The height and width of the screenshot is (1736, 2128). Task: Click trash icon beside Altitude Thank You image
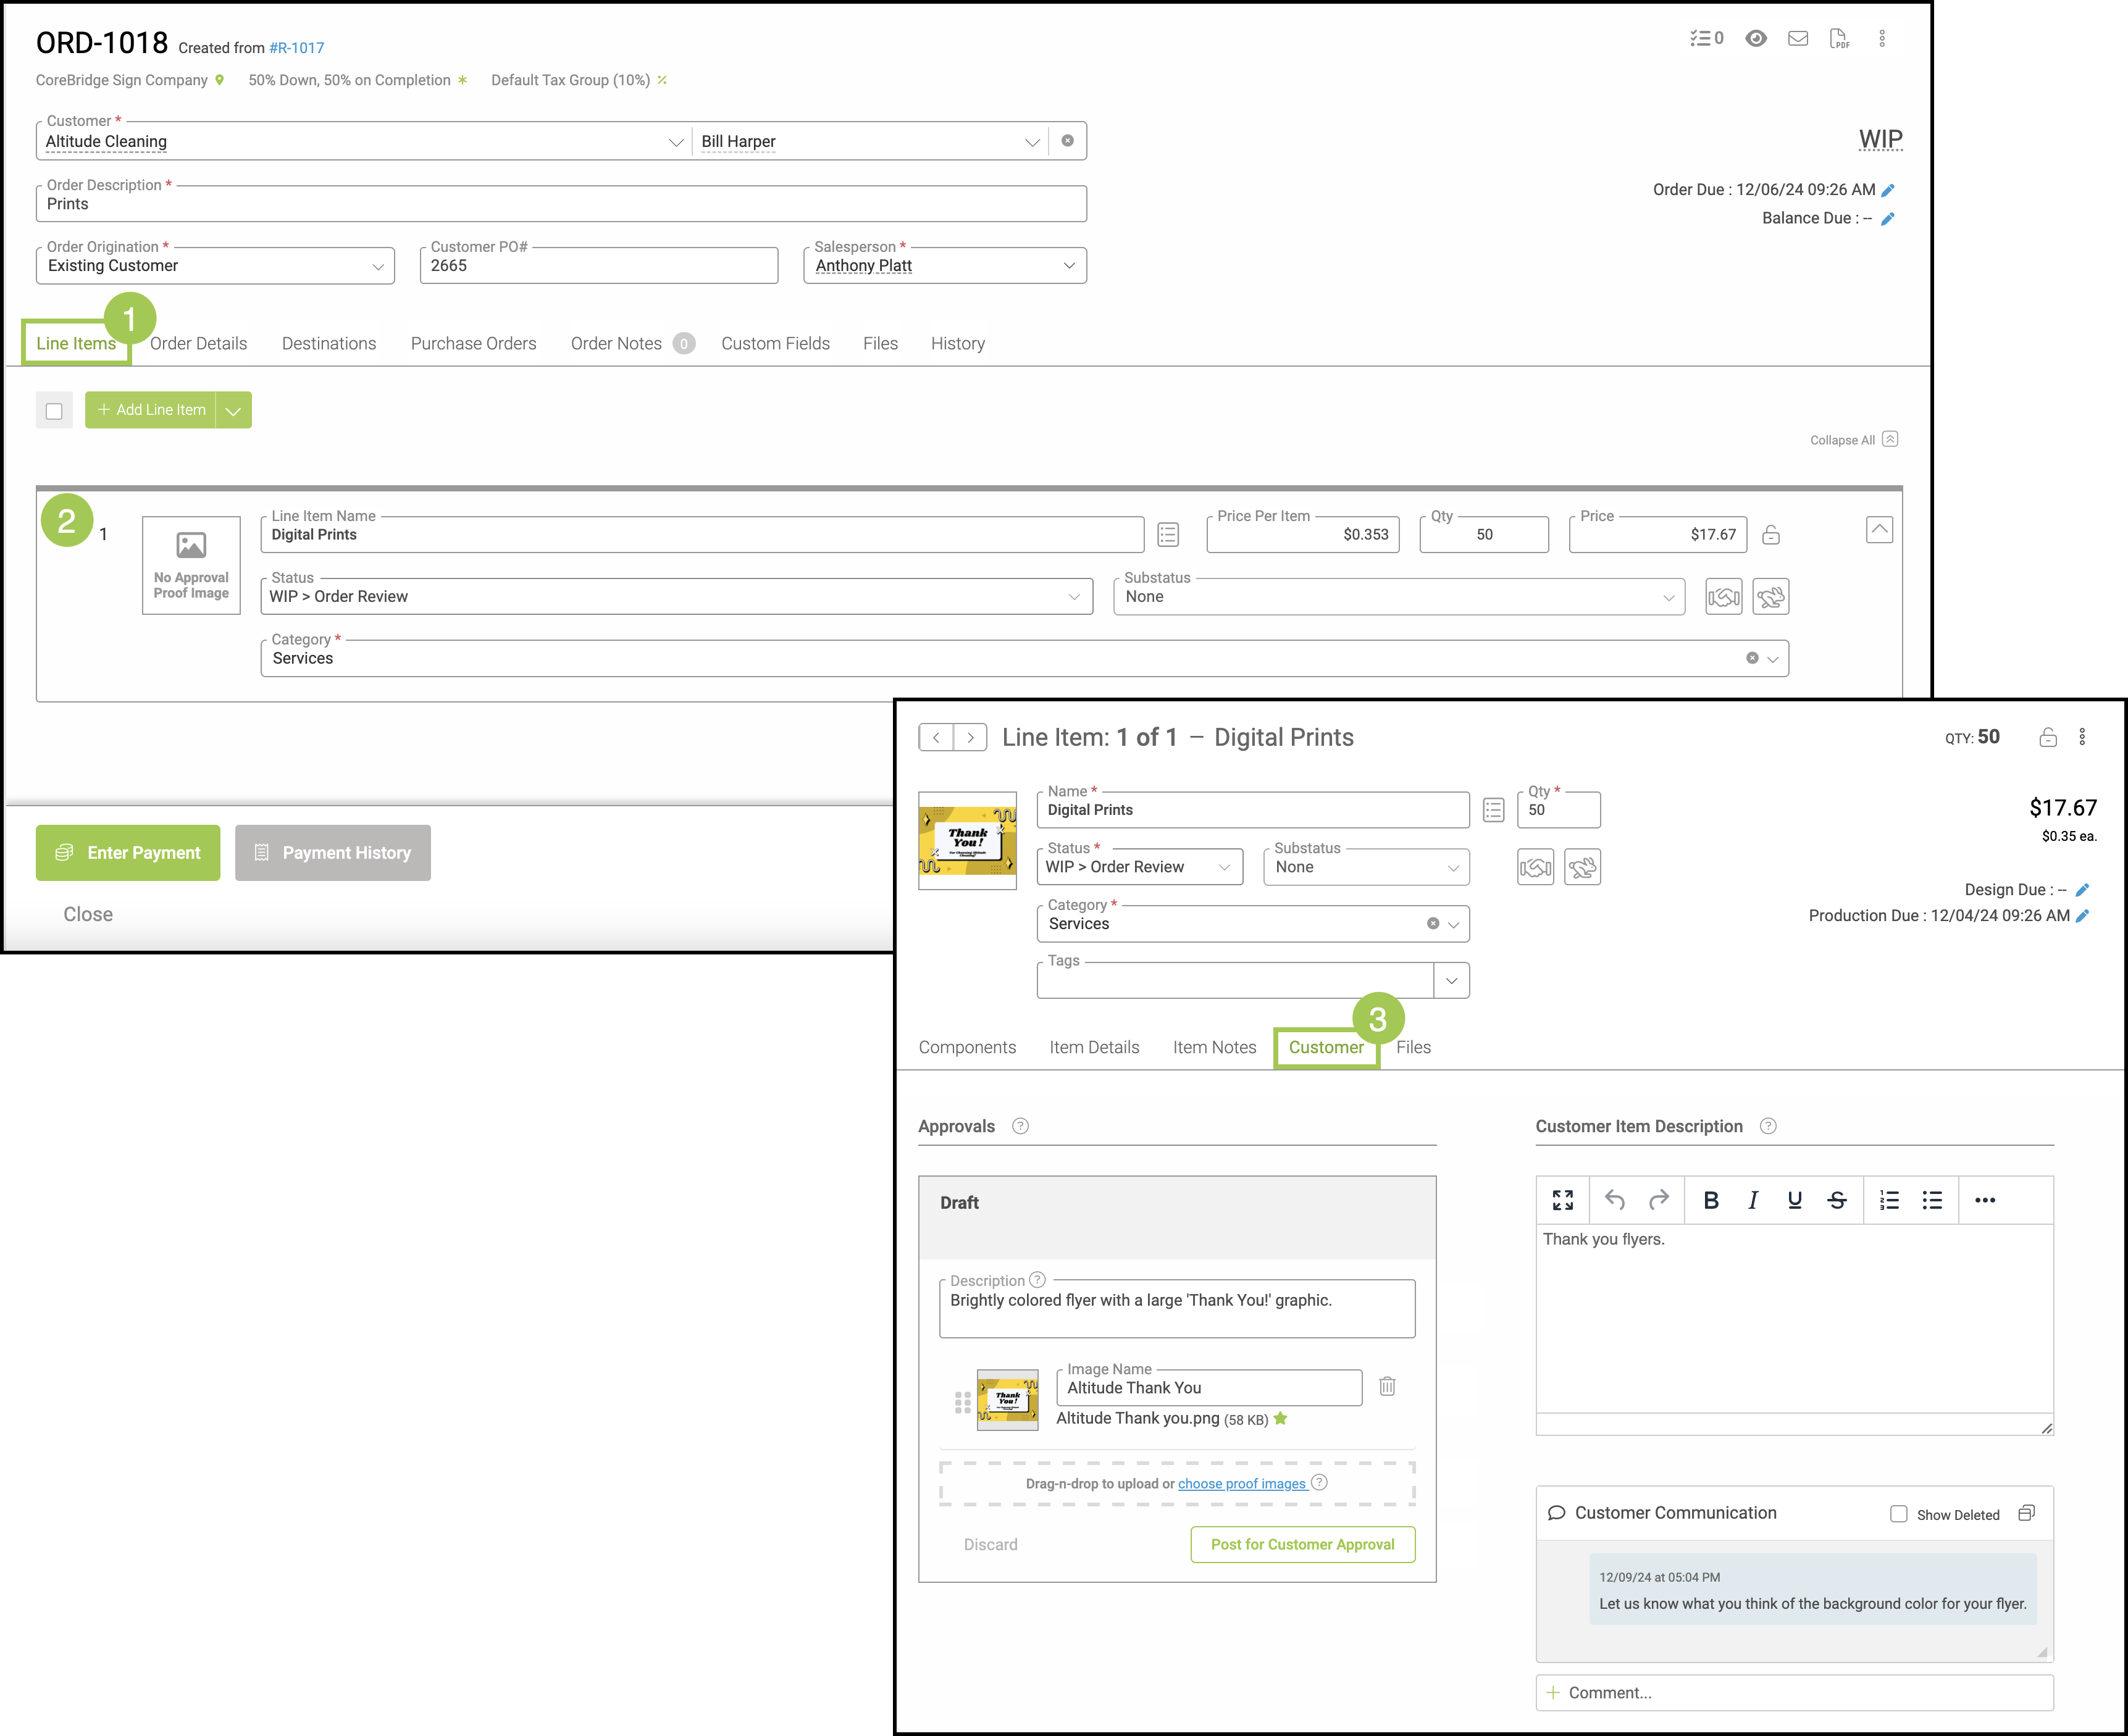point(1387,1386)
